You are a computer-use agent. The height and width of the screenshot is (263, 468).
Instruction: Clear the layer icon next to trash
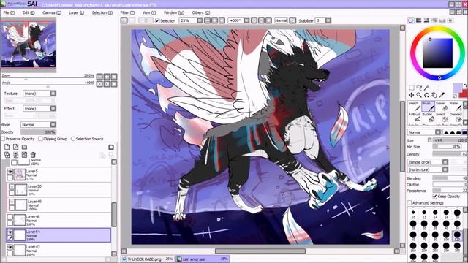point(24,155)
